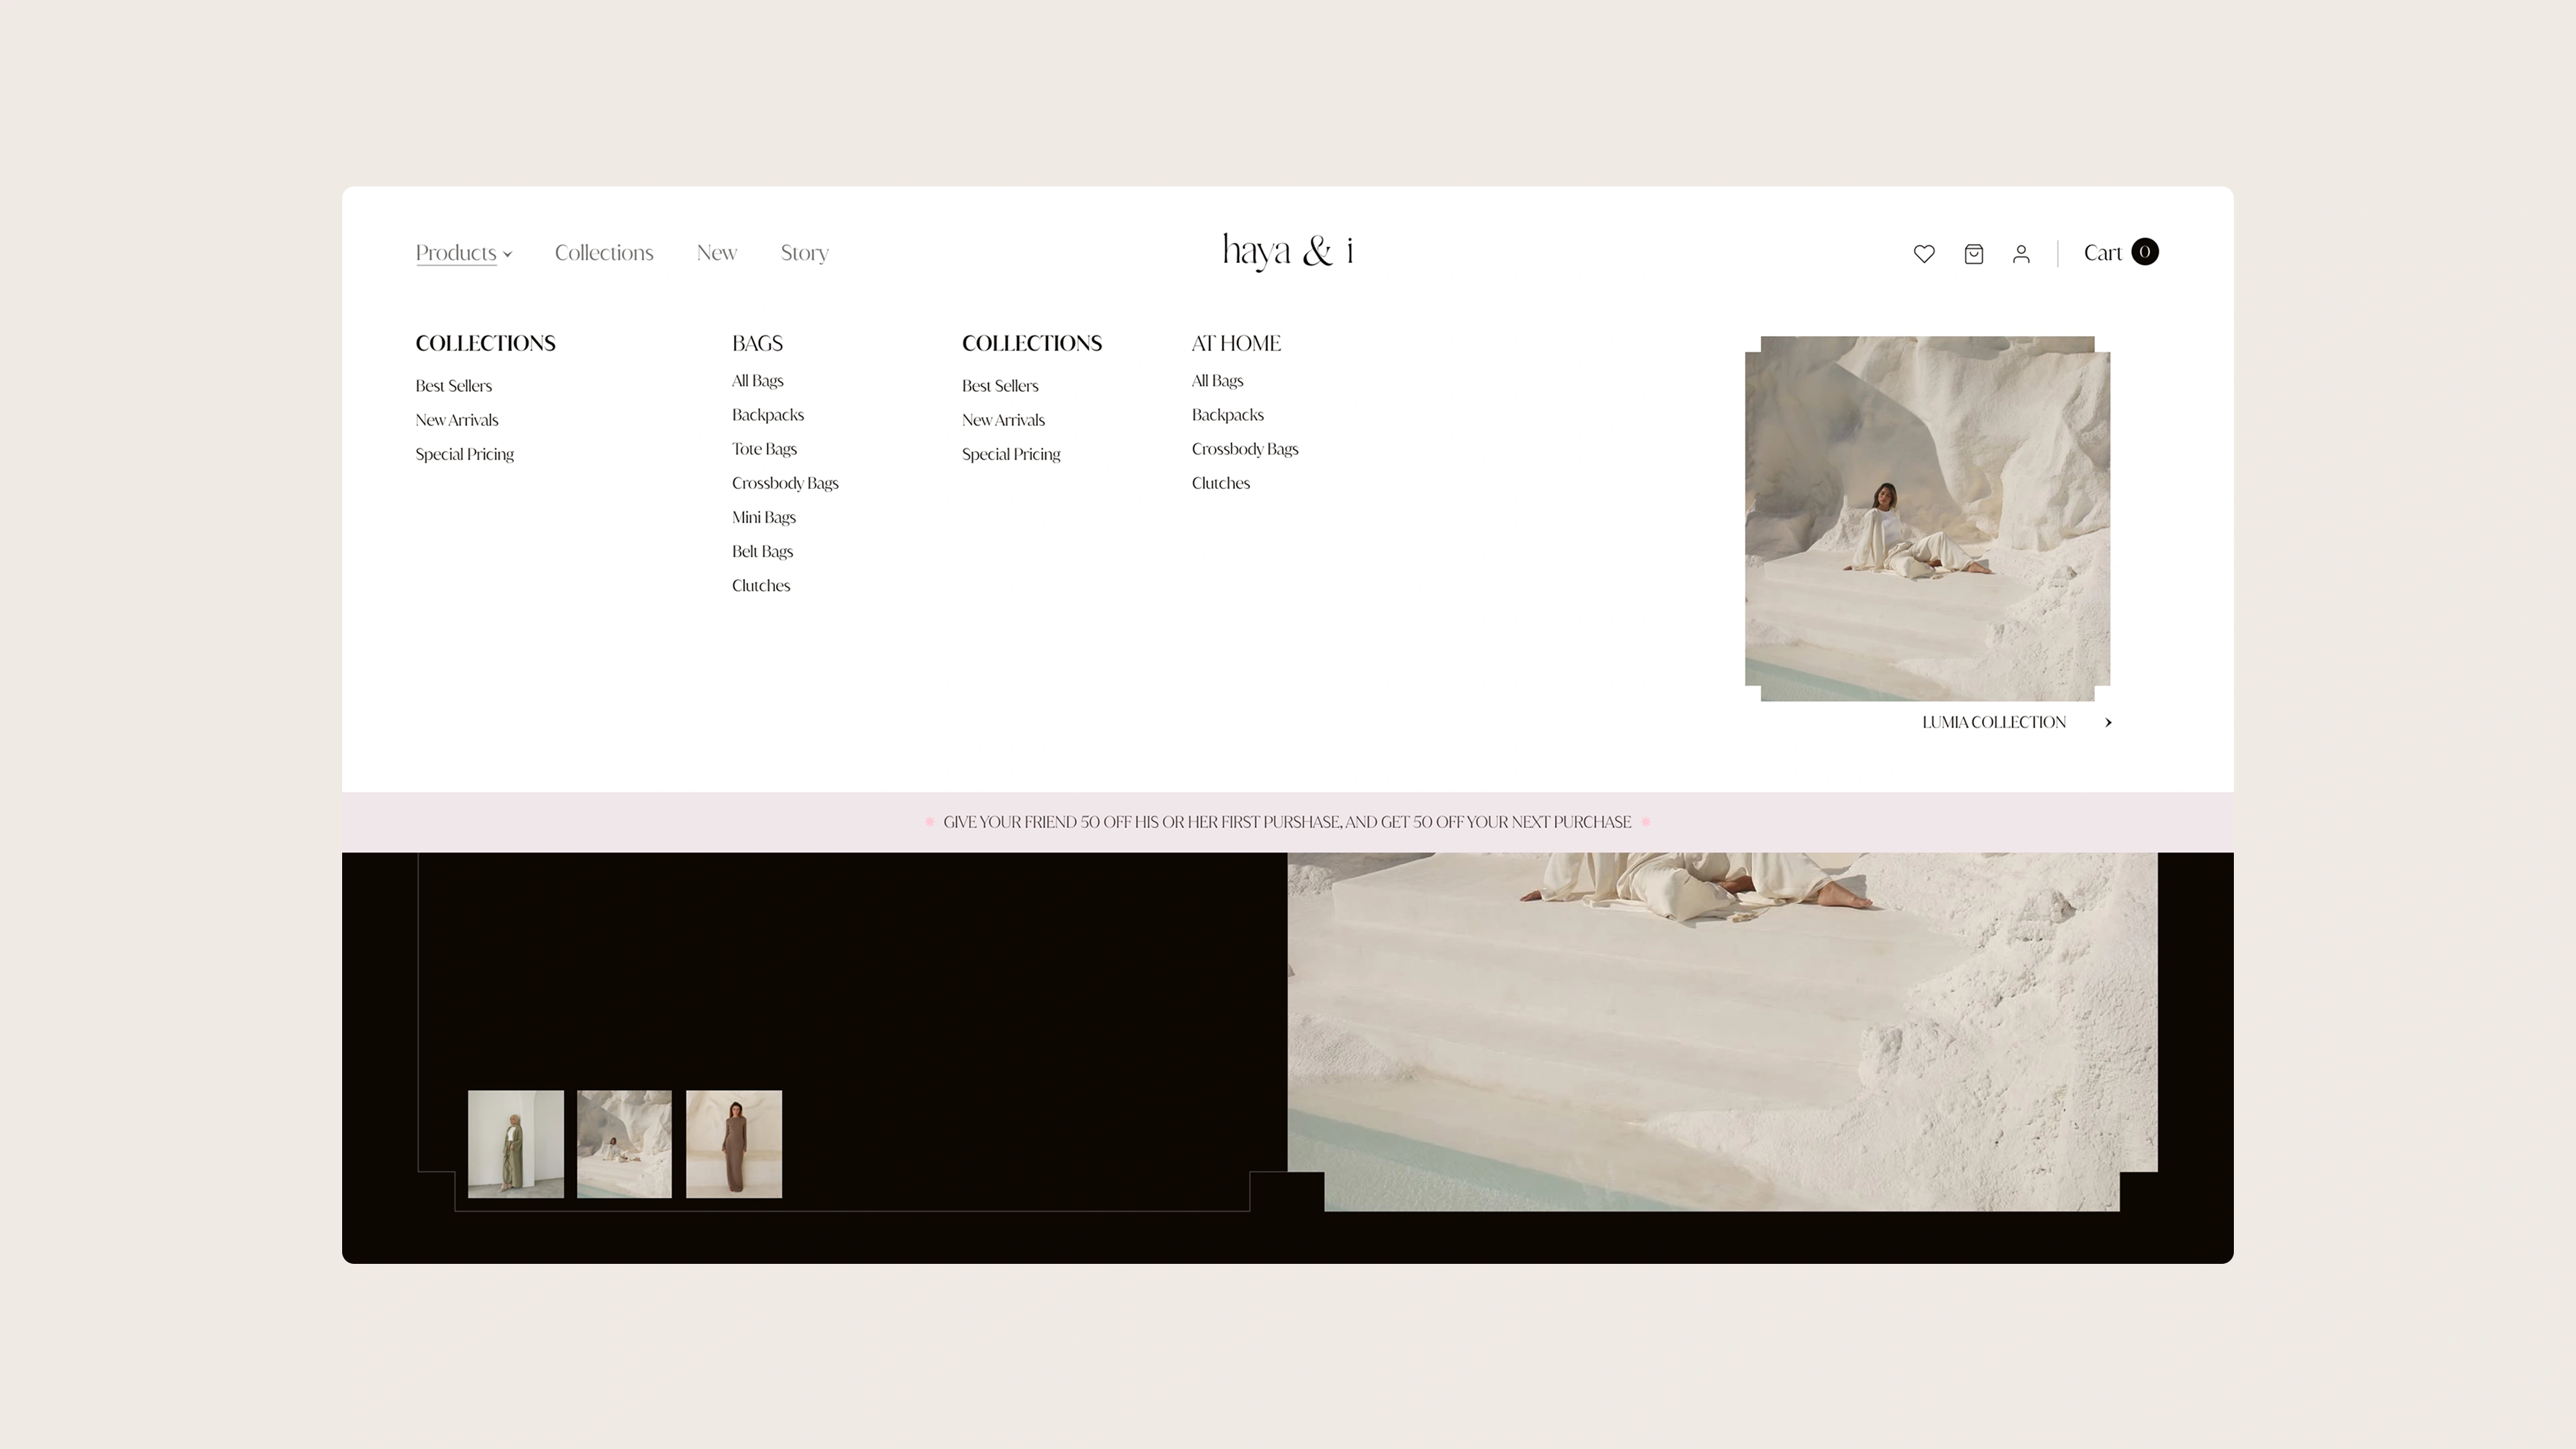2576x1449 pixels.
Task: Open Belt Bags link
Action: point(762,551)
